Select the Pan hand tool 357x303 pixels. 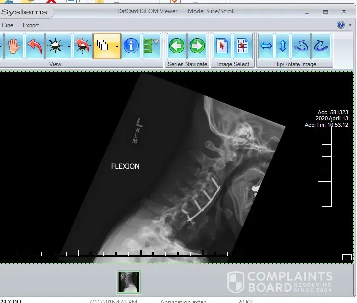coord(14,46)
